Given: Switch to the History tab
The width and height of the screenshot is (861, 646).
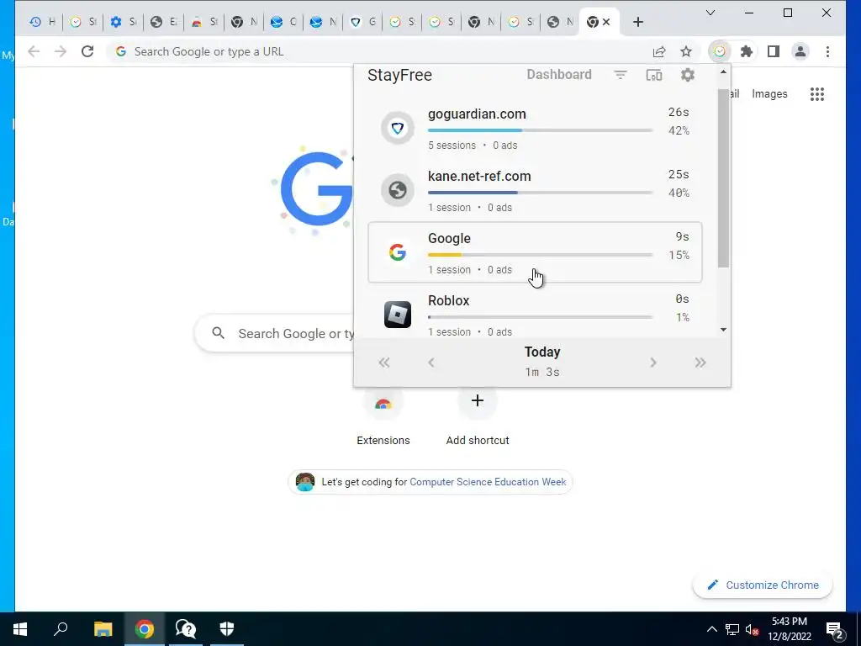Looking at the screenshot, I should click(43, 22).
